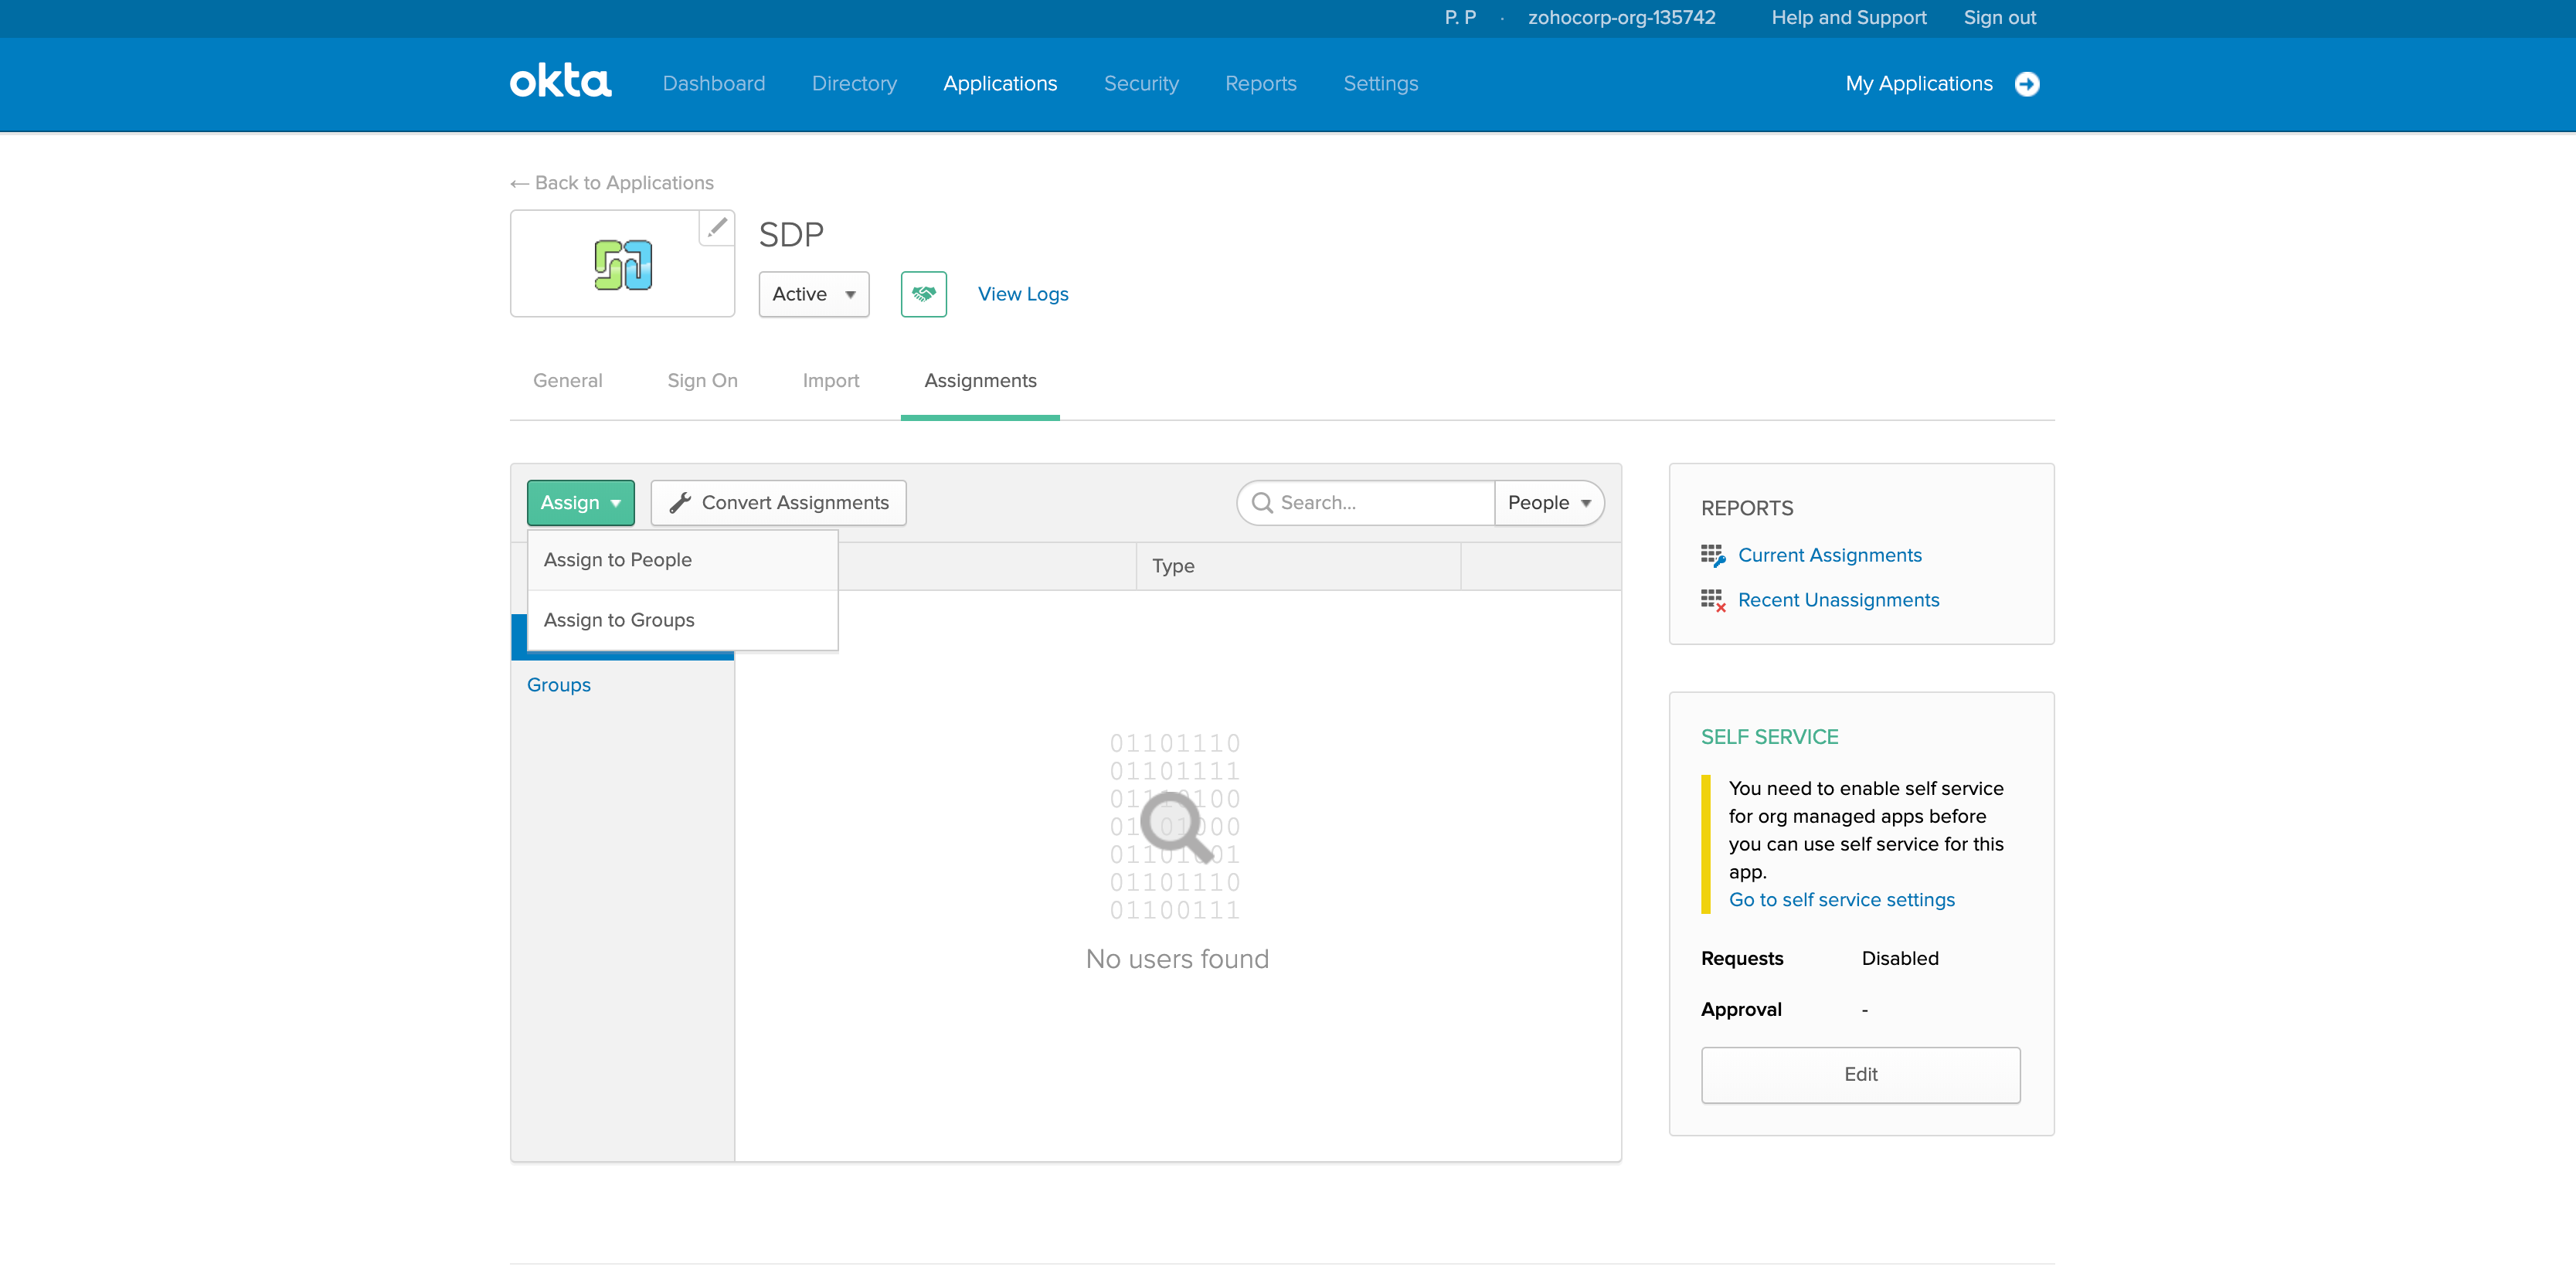The width and height of the screenshot is (2576, 1277).
Task: Select Assign to People menu option
Action: 618,560
